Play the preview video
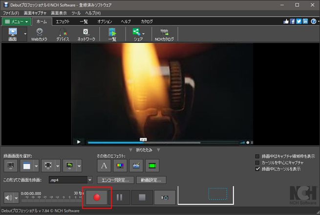320x215 pixels. point(79,142)
